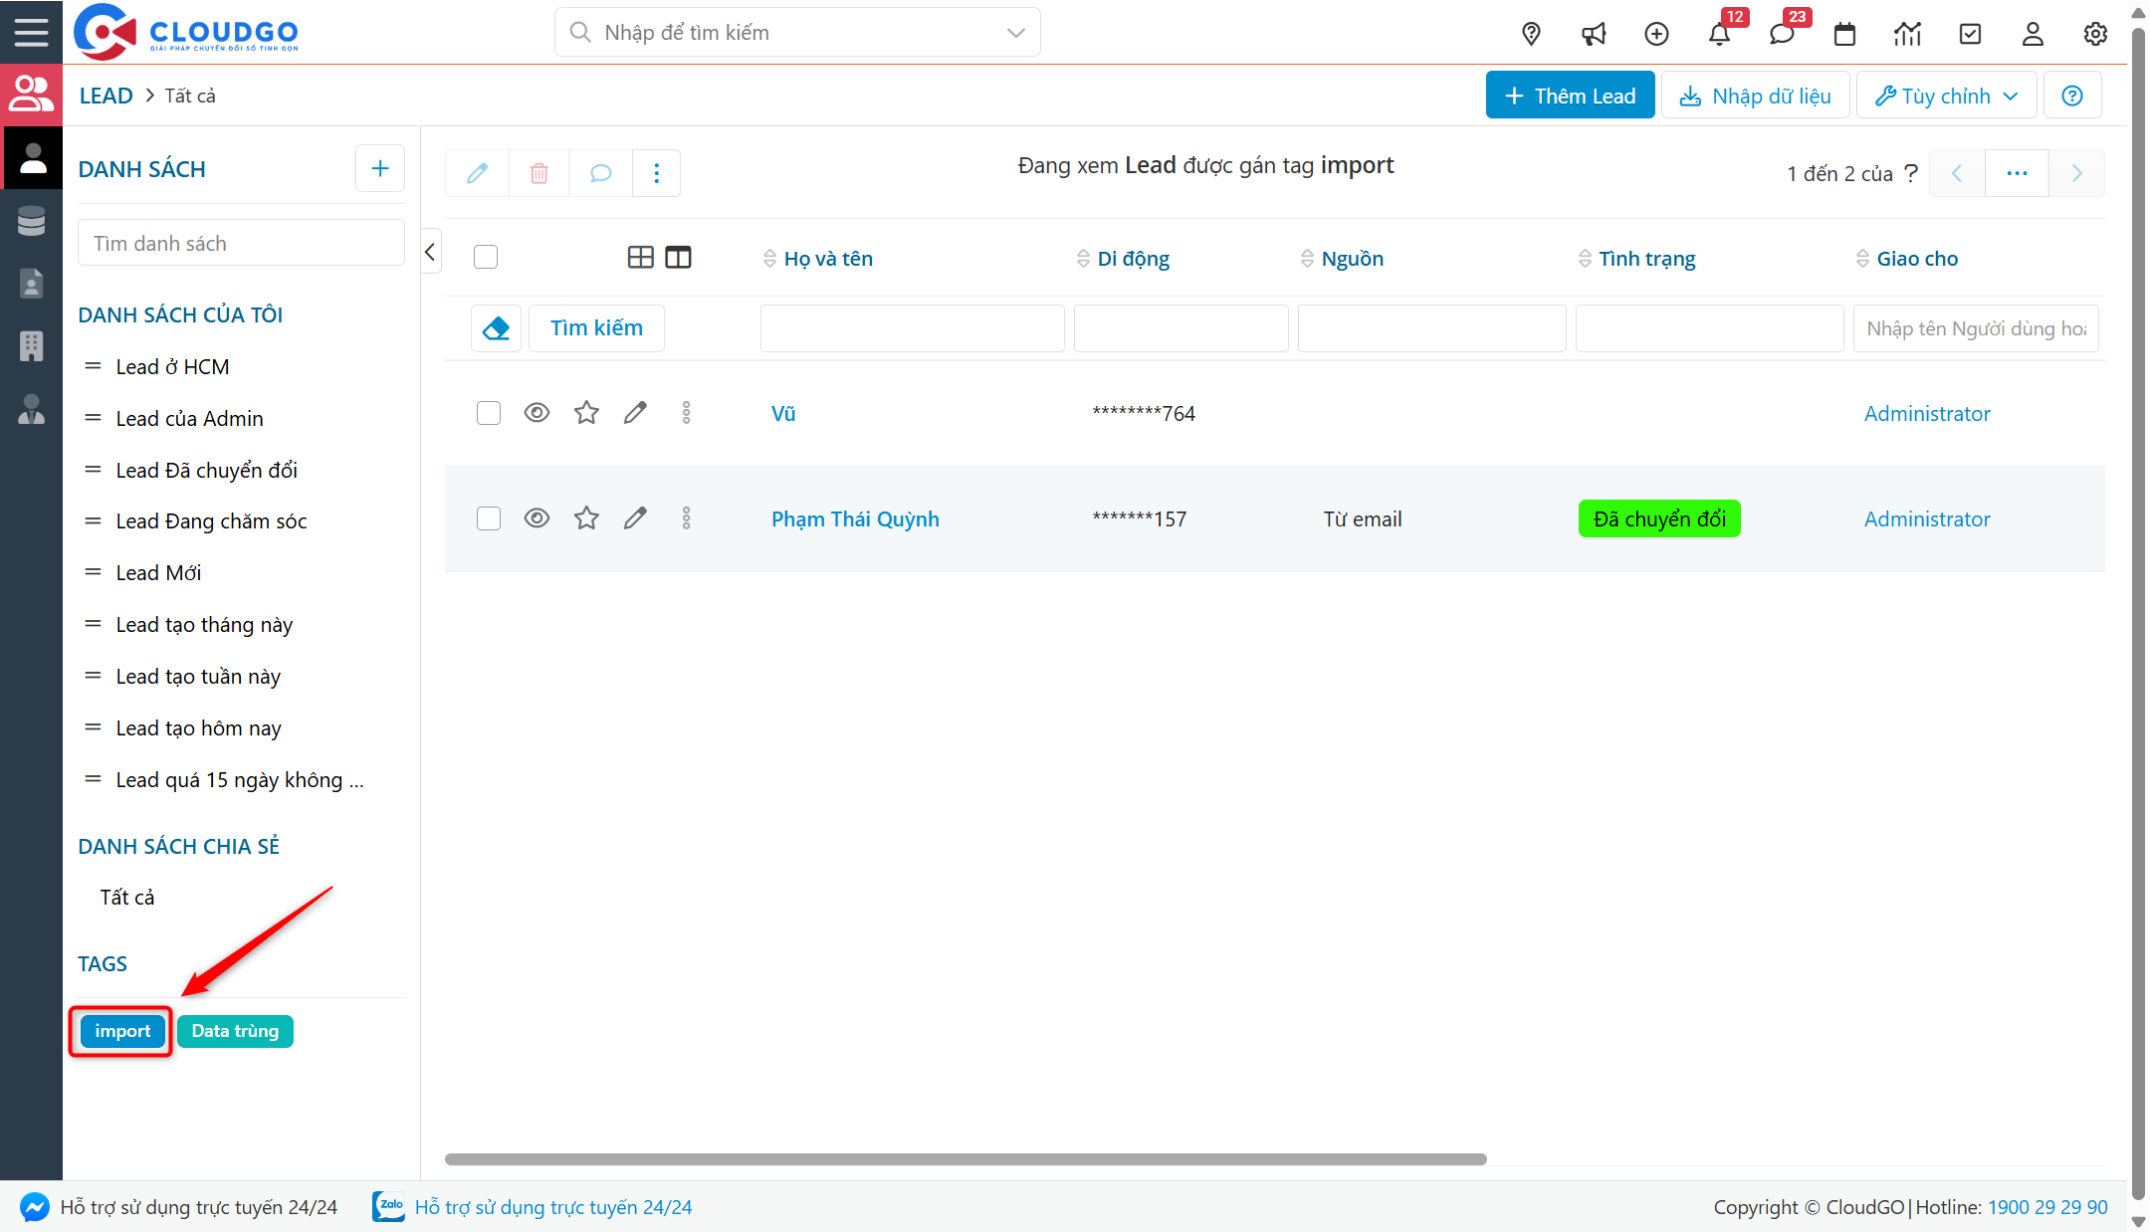This screenshot has width=2150, height=1232.
Task: Tick the checkbox for lead Vũ
Action: (488, 413)
